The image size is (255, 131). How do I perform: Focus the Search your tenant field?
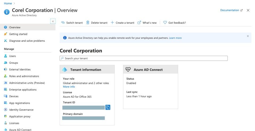tap(144, 58)
